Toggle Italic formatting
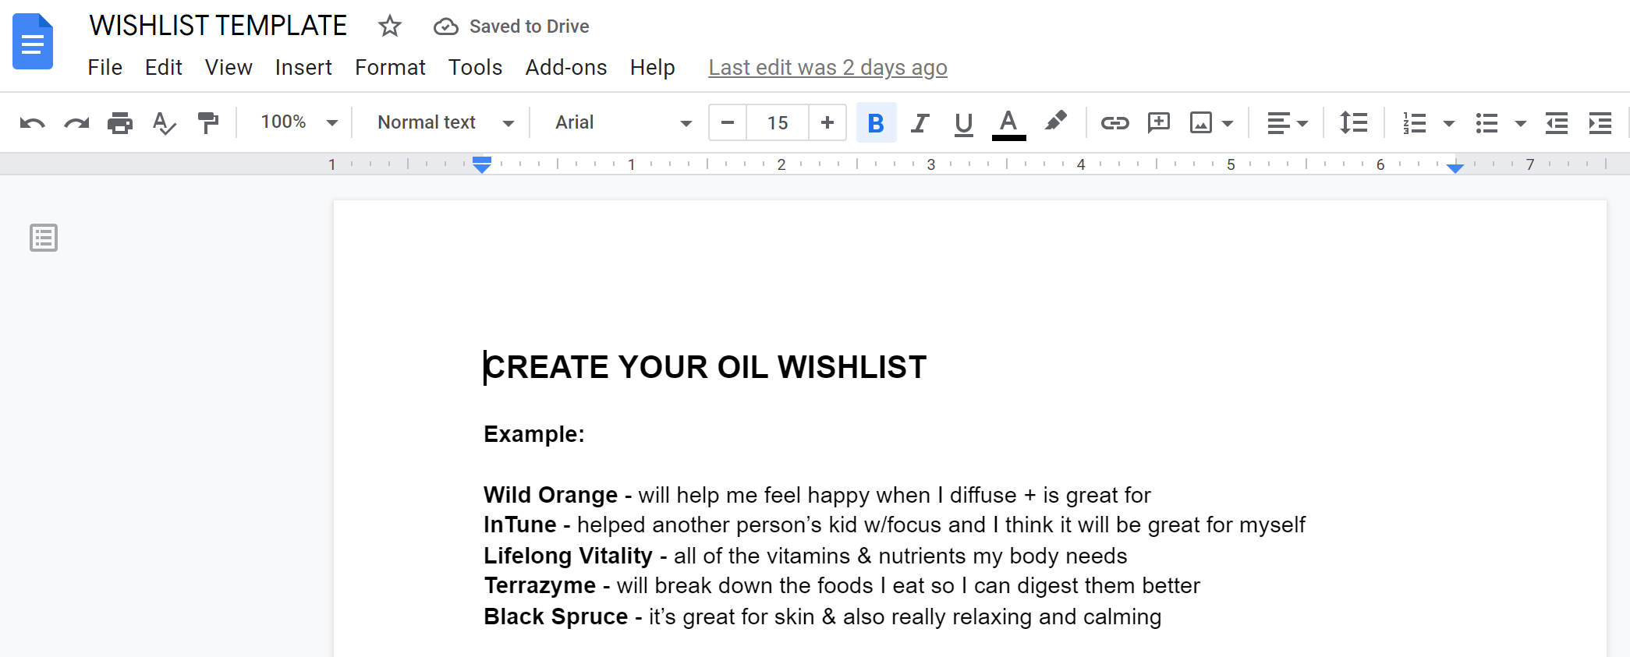The image size is (1630, 657). point(920,123)
